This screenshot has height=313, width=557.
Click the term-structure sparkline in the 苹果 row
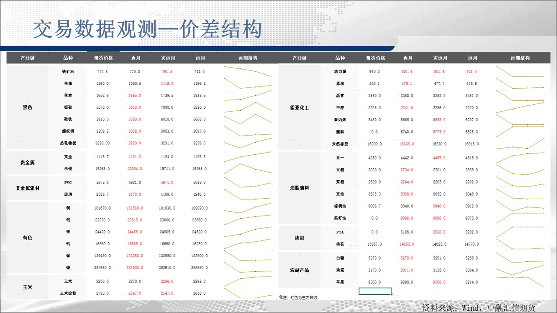pos(520,281)
